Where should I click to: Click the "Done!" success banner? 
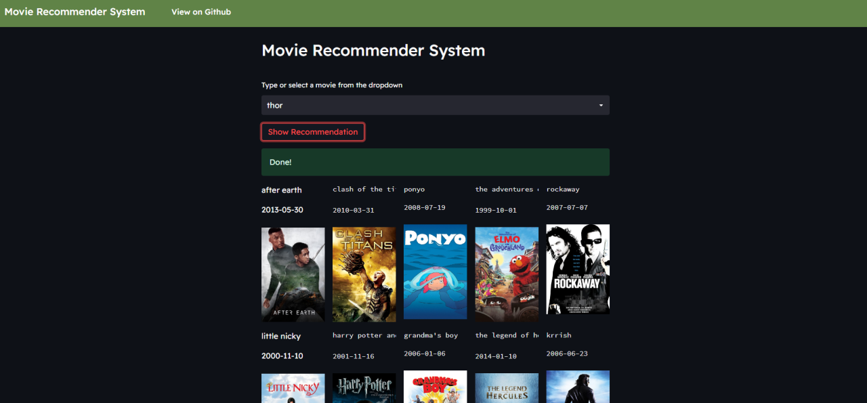tap(435, 162)
